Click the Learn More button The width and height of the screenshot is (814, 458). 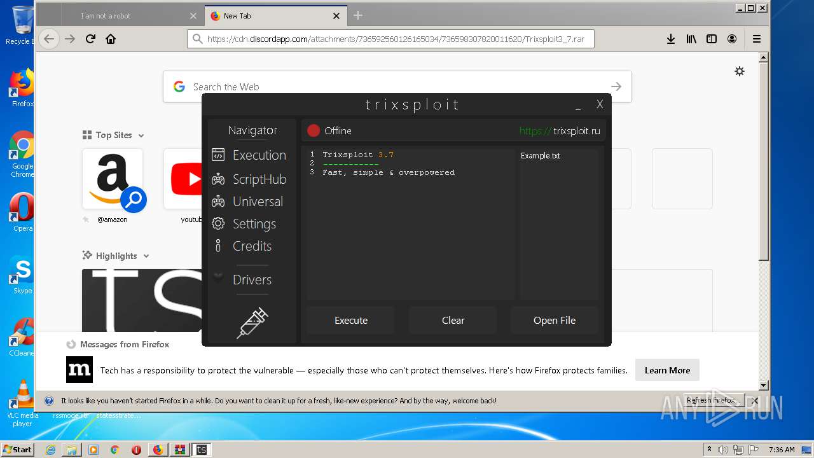(x=667, y=370)
